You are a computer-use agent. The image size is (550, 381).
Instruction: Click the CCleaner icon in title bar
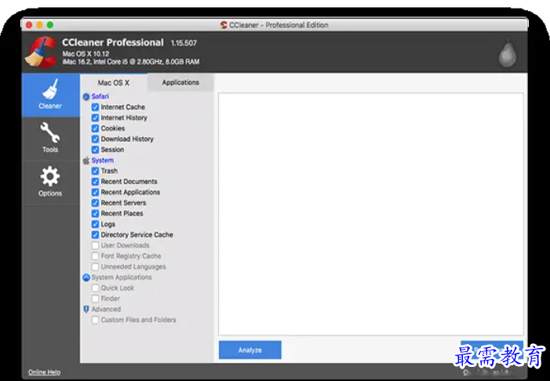[x=224, y=25]
